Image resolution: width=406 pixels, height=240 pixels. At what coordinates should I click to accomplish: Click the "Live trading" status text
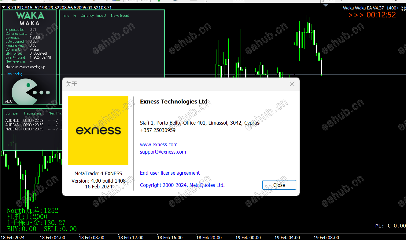pos(14,74)
